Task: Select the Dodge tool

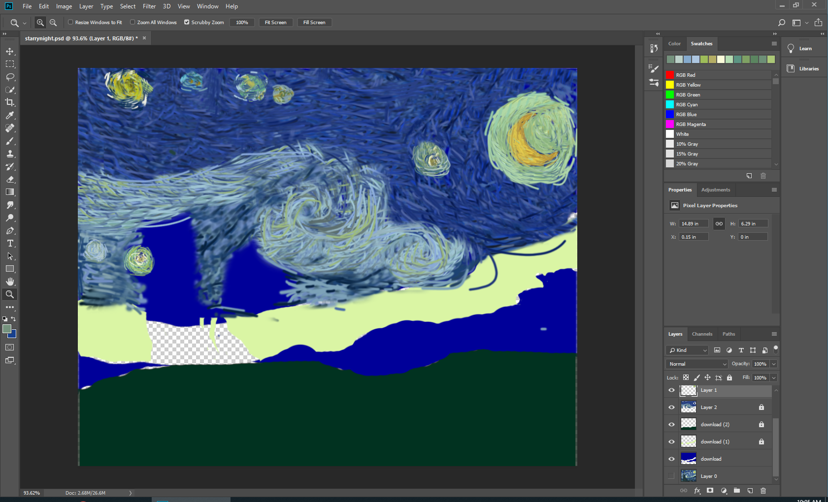Action: pos(10,218)
